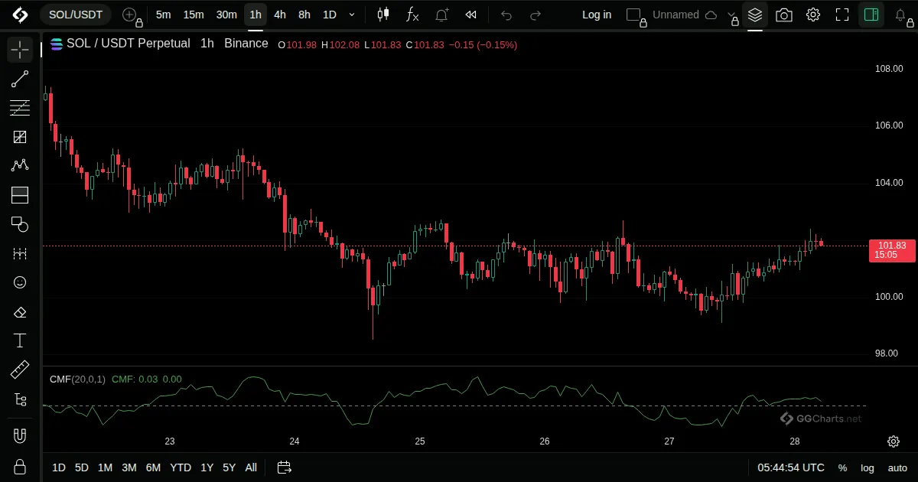Screen dimensions: 918x482
Task: Set range to 1D at the bottom
Action: click(x=59, y=467)
